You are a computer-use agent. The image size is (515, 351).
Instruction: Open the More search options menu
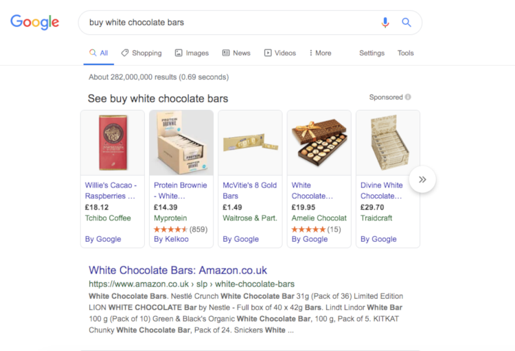click(x=320, y=53)
